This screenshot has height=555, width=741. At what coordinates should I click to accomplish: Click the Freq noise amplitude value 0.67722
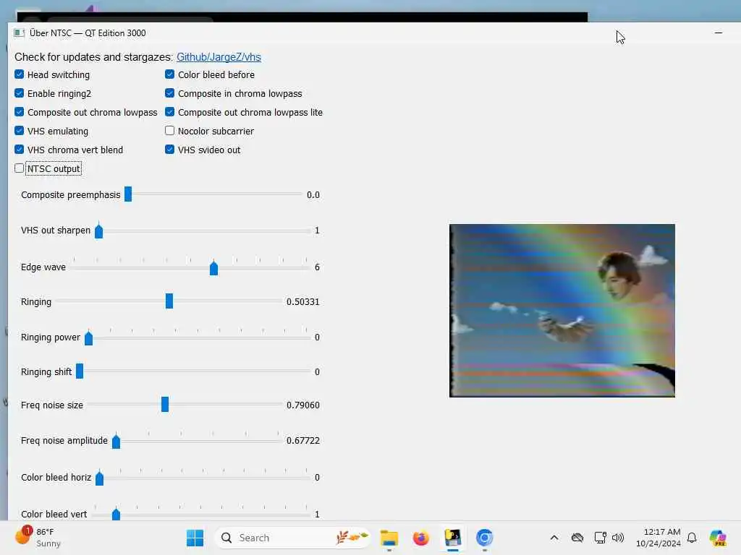[x=303, y=441]
